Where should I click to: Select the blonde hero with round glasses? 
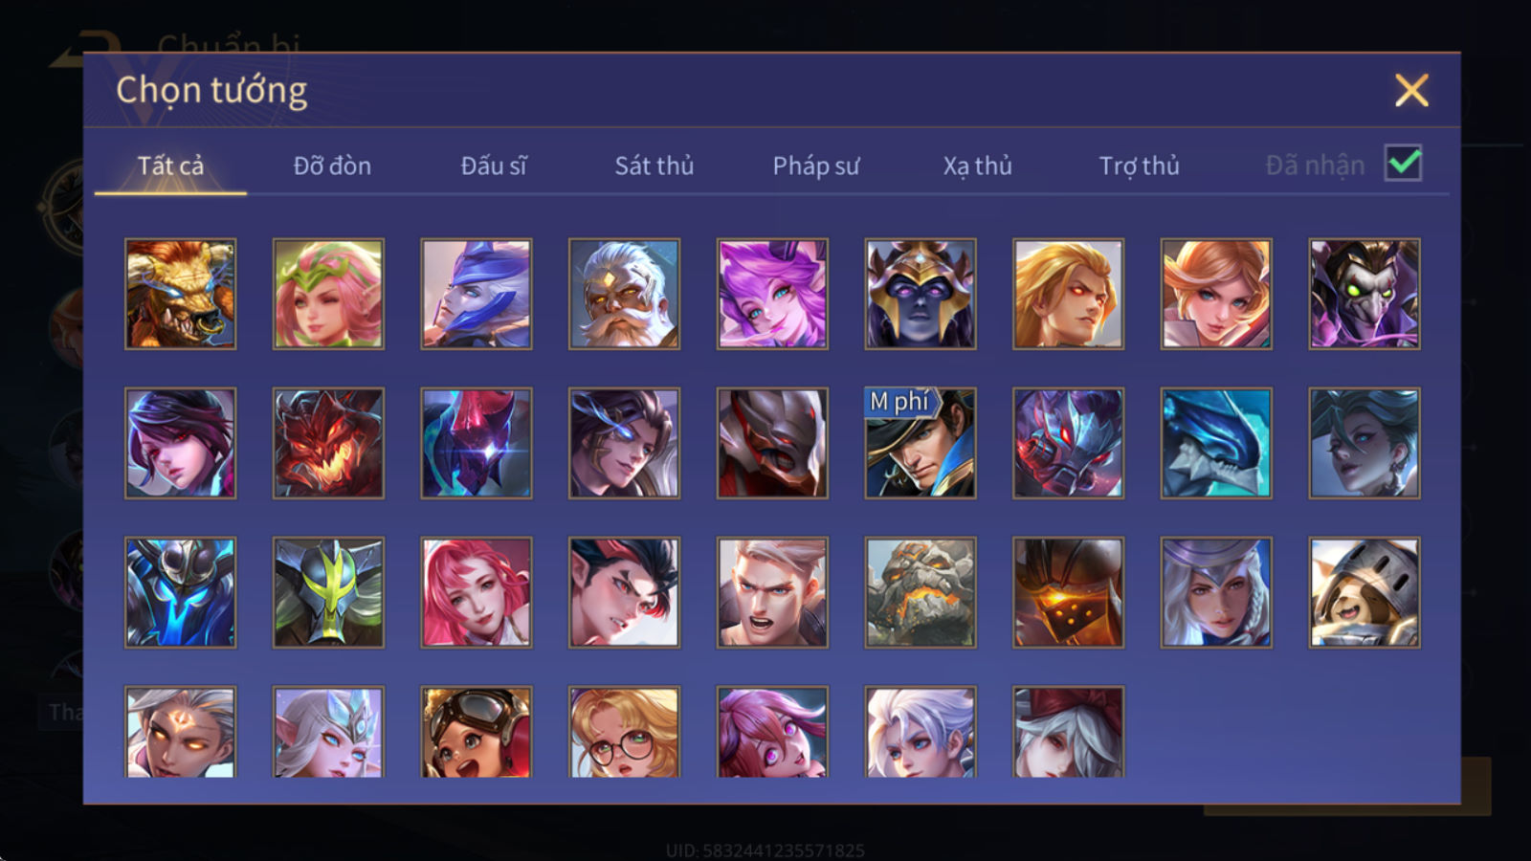pos(624,732)
